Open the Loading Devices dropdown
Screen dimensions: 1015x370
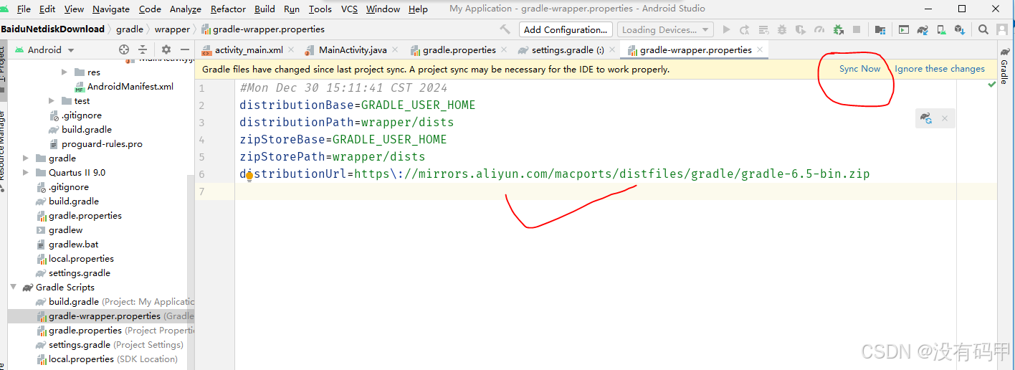[664, 29]
